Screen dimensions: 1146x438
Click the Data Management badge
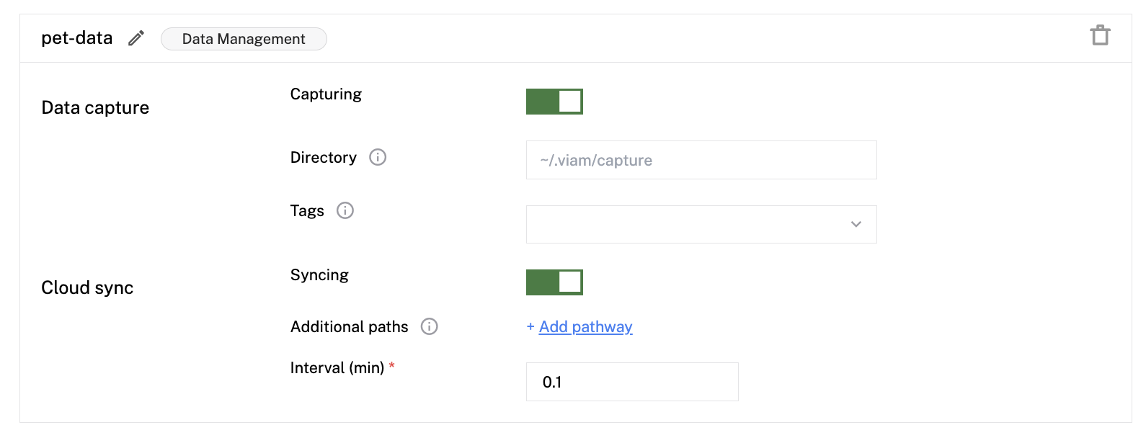pos(244,39)
